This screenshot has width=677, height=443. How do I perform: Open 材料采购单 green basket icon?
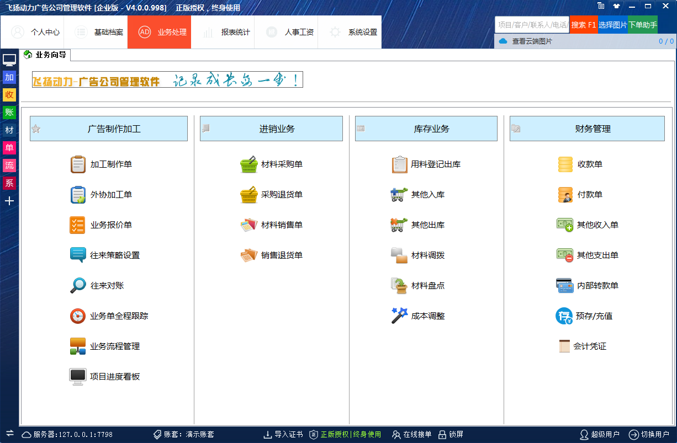[249, 164]
